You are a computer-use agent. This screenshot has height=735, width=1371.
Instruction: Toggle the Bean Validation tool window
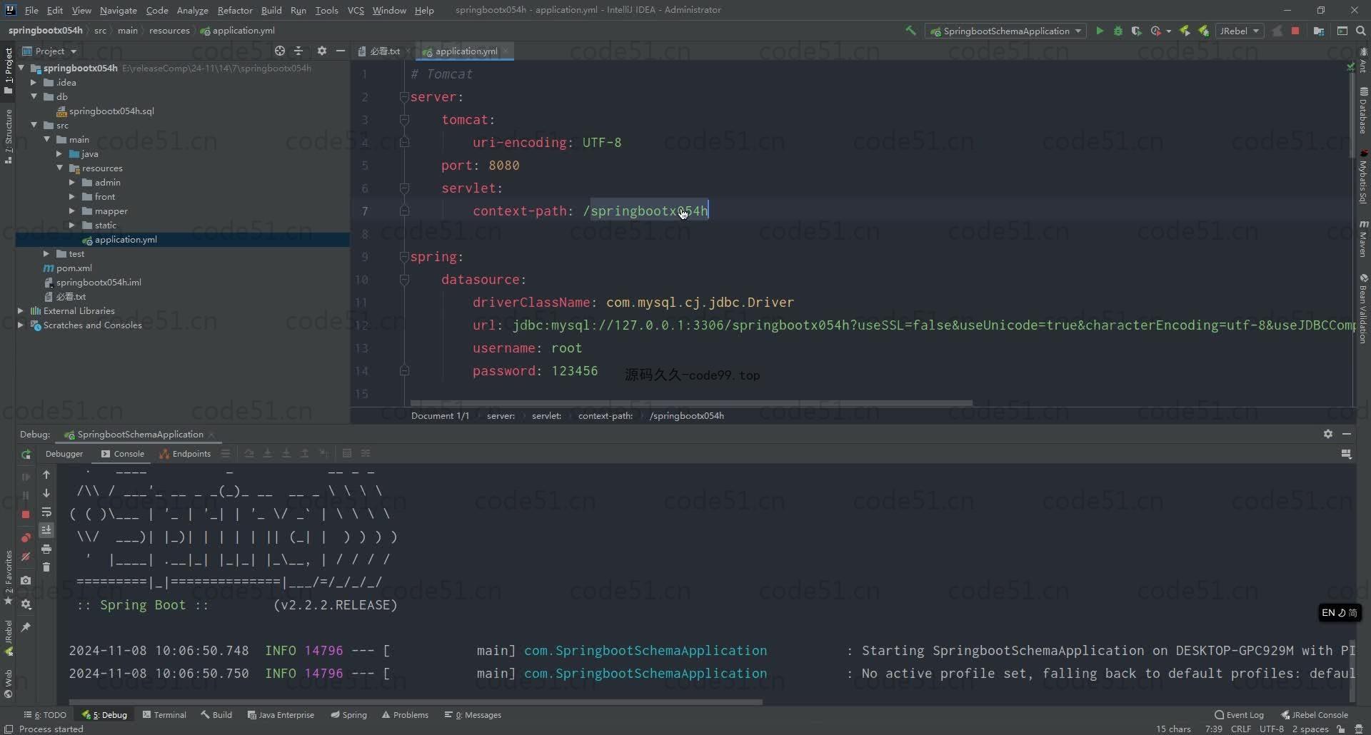coord(1363,309)
